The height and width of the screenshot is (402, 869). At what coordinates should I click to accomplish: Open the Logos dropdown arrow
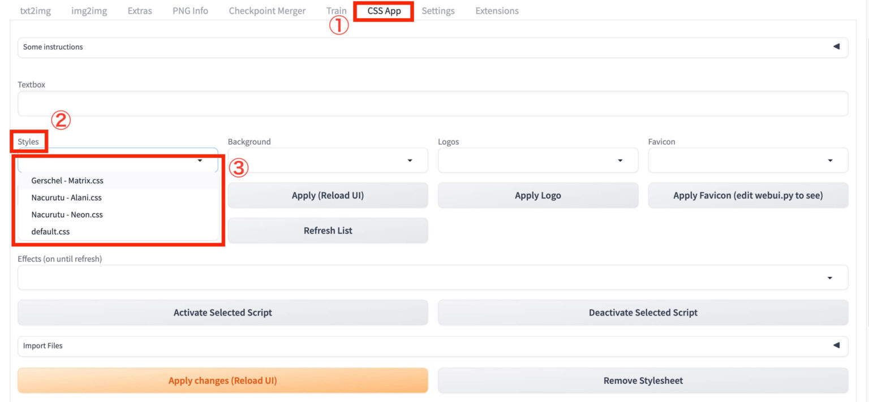[620, 160]
